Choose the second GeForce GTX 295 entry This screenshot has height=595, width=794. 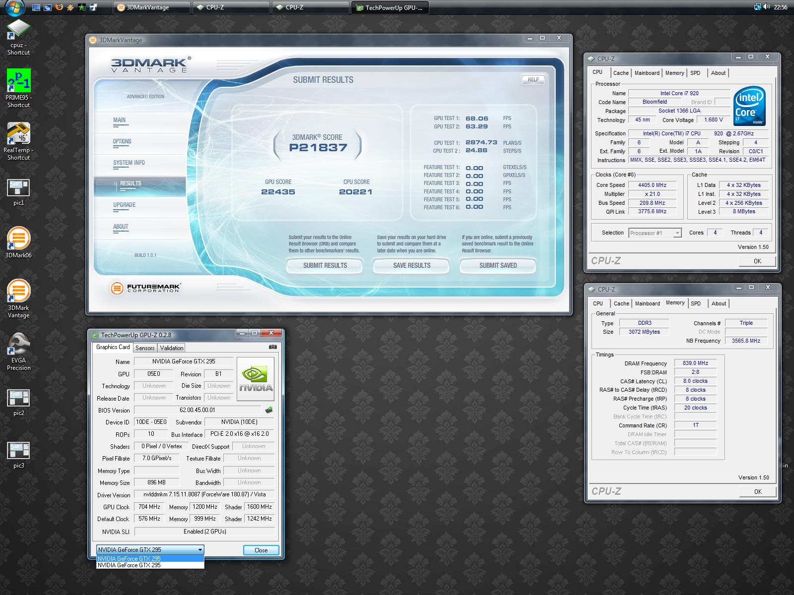click(x=150, y=565)
